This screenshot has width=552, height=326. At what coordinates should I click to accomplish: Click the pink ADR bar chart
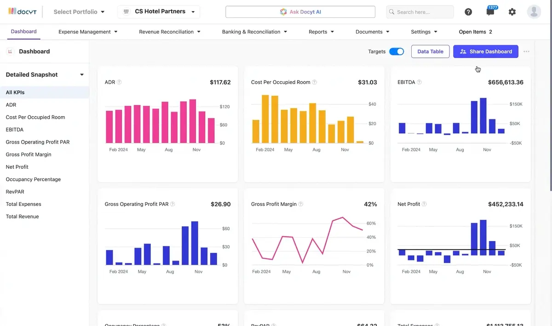(x=160, y=121)
